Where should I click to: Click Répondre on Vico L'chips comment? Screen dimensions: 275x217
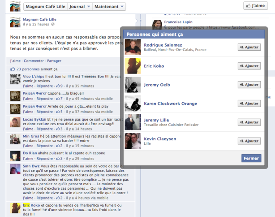tap(44, 86)
